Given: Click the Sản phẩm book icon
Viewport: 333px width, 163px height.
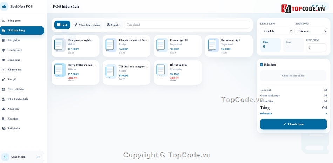Looking at the screenshot, I should [x=4, y=40].
